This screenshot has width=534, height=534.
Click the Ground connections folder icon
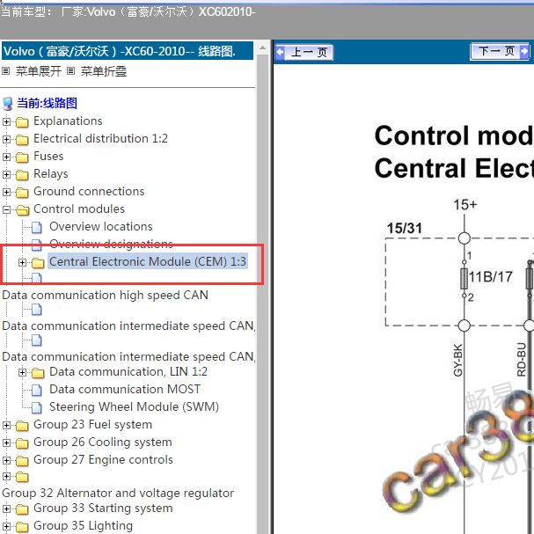(x=22, y=193)
